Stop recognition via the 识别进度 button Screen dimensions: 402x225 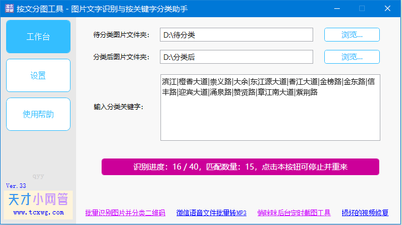[240, 167]
